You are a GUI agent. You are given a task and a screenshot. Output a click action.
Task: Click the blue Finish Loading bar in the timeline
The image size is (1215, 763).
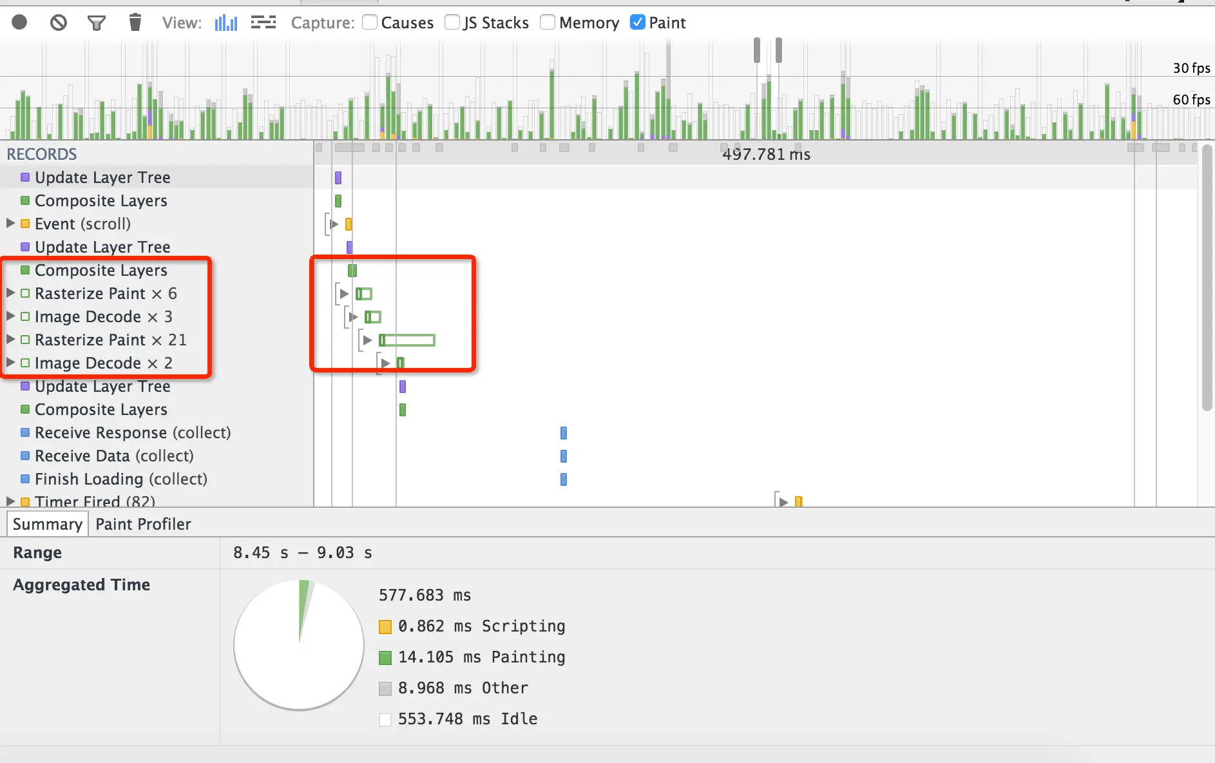coord(564,479)
